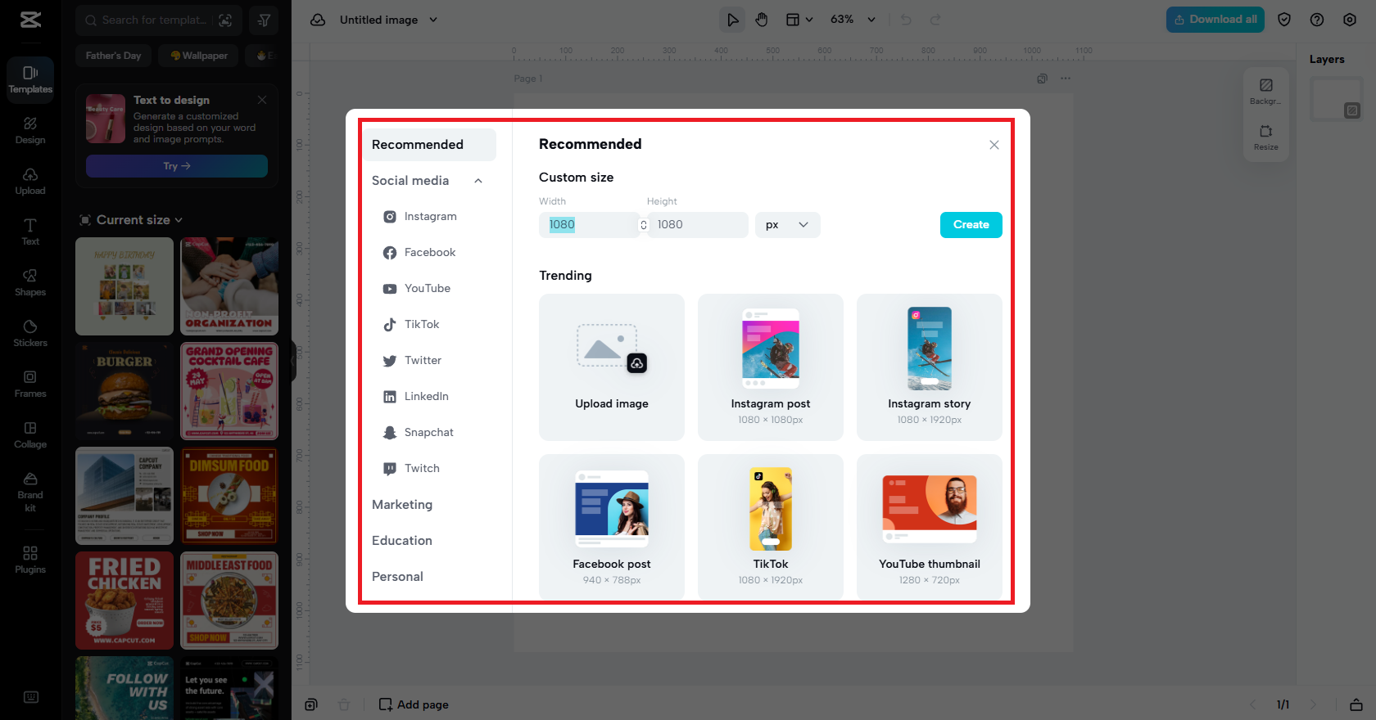This screenshot has width=1376, height=720.
Task: Click the Create button
Action: point(971,225)
